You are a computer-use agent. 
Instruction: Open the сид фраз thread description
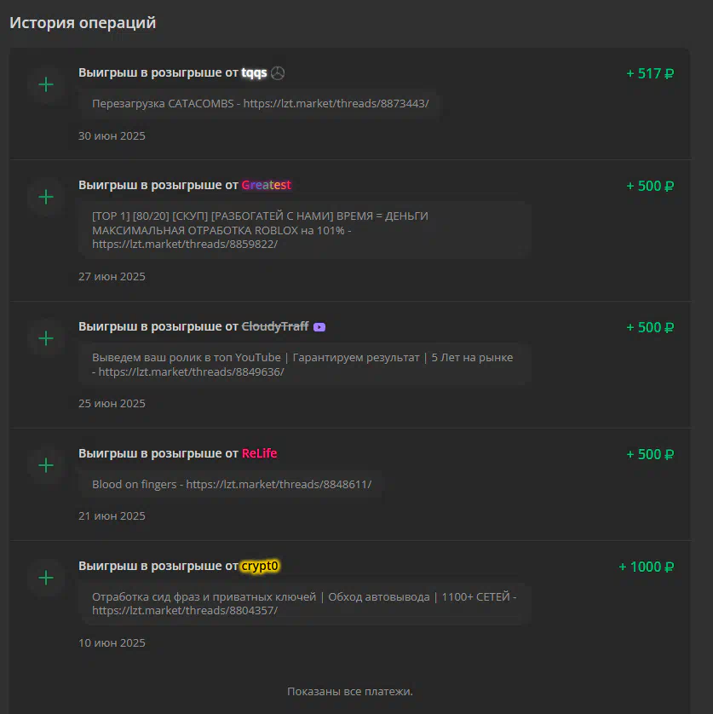pos(305,603)
